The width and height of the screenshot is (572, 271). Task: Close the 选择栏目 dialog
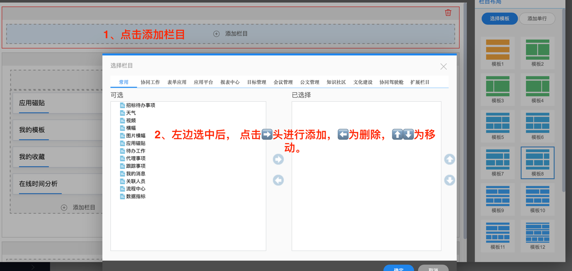point(444,67)
